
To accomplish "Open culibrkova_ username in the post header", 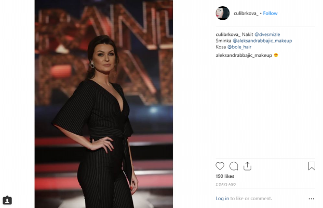I will pos(246,14).
